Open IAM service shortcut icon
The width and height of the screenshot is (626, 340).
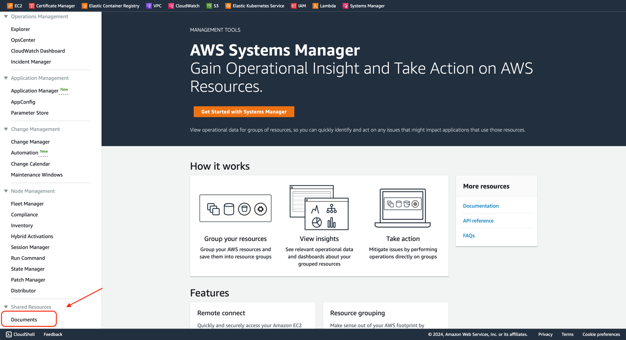click(294, 6)
